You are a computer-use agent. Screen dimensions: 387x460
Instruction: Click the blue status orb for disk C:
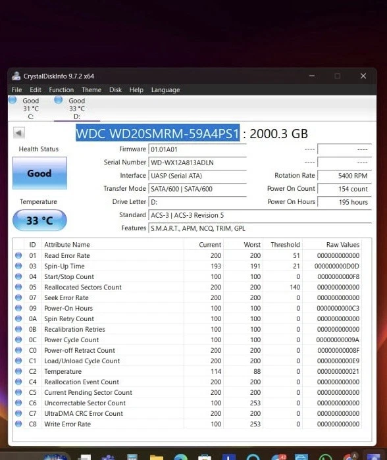(13, 100)
